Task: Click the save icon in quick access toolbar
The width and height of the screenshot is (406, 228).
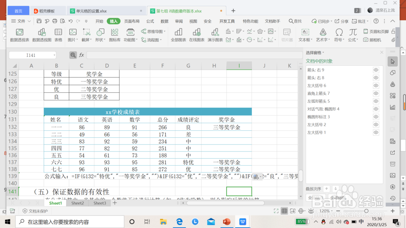Action: click(39, 21)
